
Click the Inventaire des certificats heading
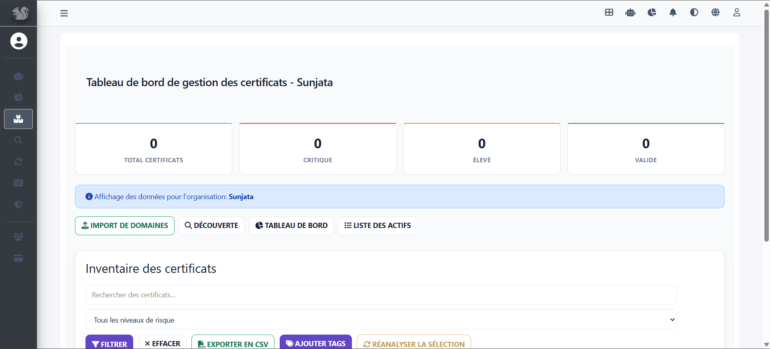[x=151, y=268]
